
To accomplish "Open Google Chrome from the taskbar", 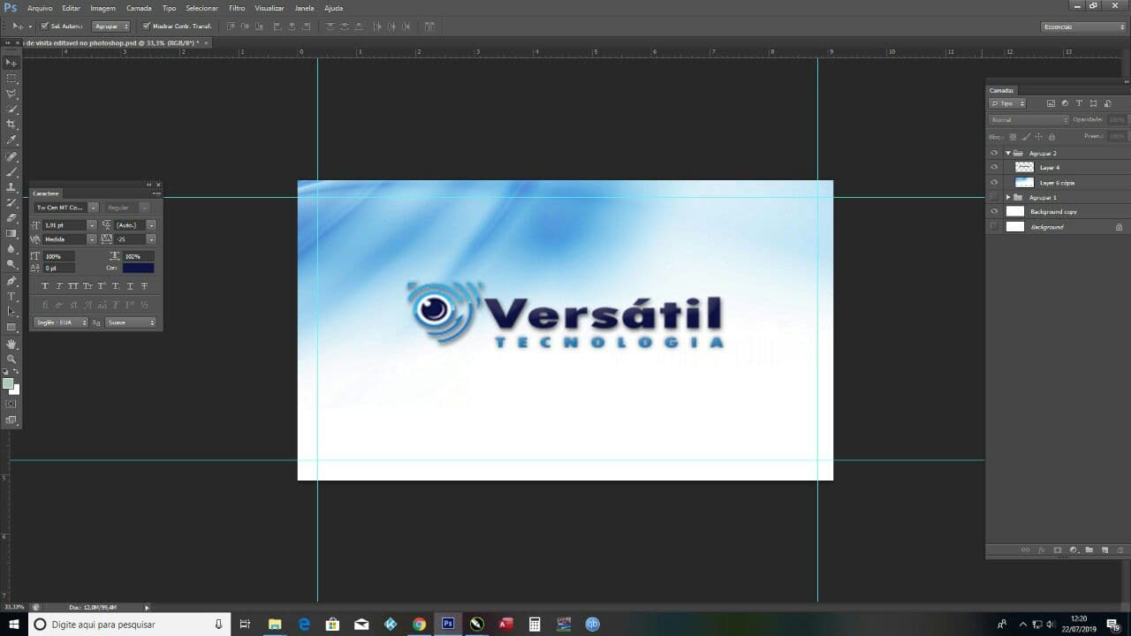I will pyautogui.click(x=419, y=625).
